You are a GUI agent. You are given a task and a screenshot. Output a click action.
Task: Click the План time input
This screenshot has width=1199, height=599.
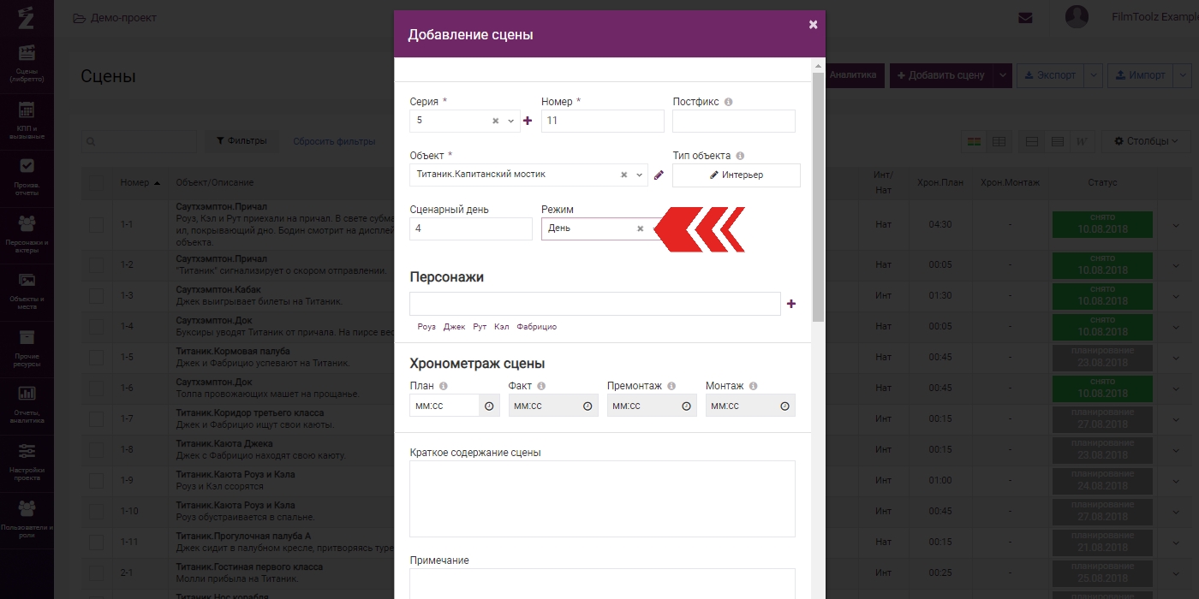point(444,406)
